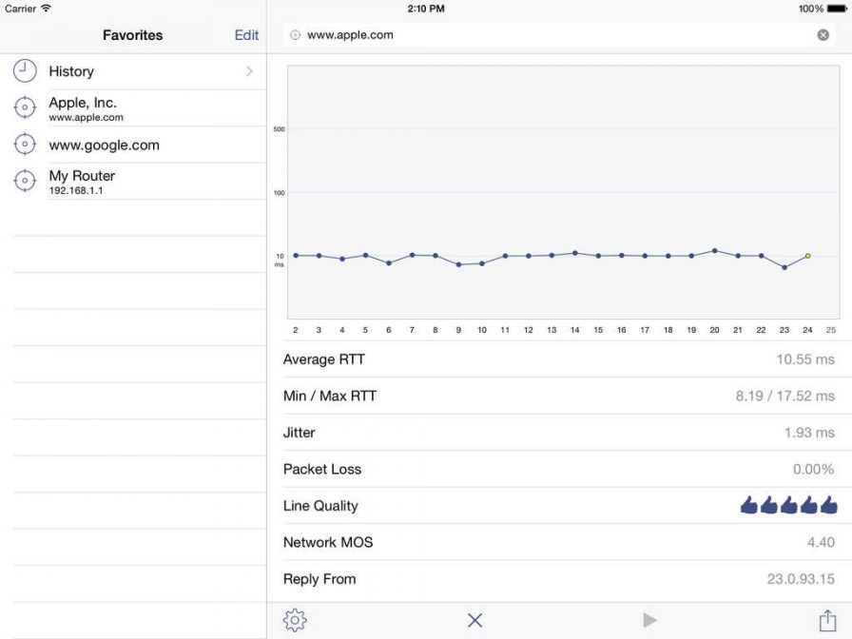Click the Reply From address 23.0.93.15
The height and width of the screenshot is (639, 852).
803,578
